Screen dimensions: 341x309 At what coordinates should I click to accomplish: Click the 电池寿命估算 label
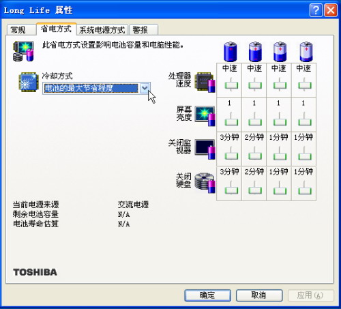point(35,224)
